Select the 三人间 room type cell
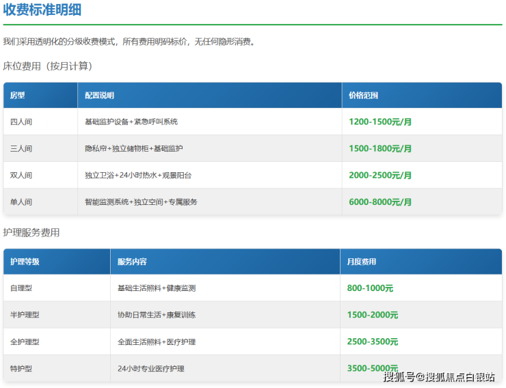The image size is (506, 388). pyautogui.click(x=21, y=148)
